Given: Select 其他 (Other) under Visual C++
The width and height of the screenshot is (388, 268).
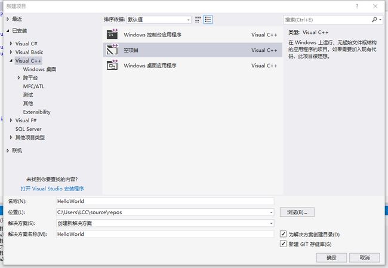Looking at the screenshot, I should coord(28,103).
